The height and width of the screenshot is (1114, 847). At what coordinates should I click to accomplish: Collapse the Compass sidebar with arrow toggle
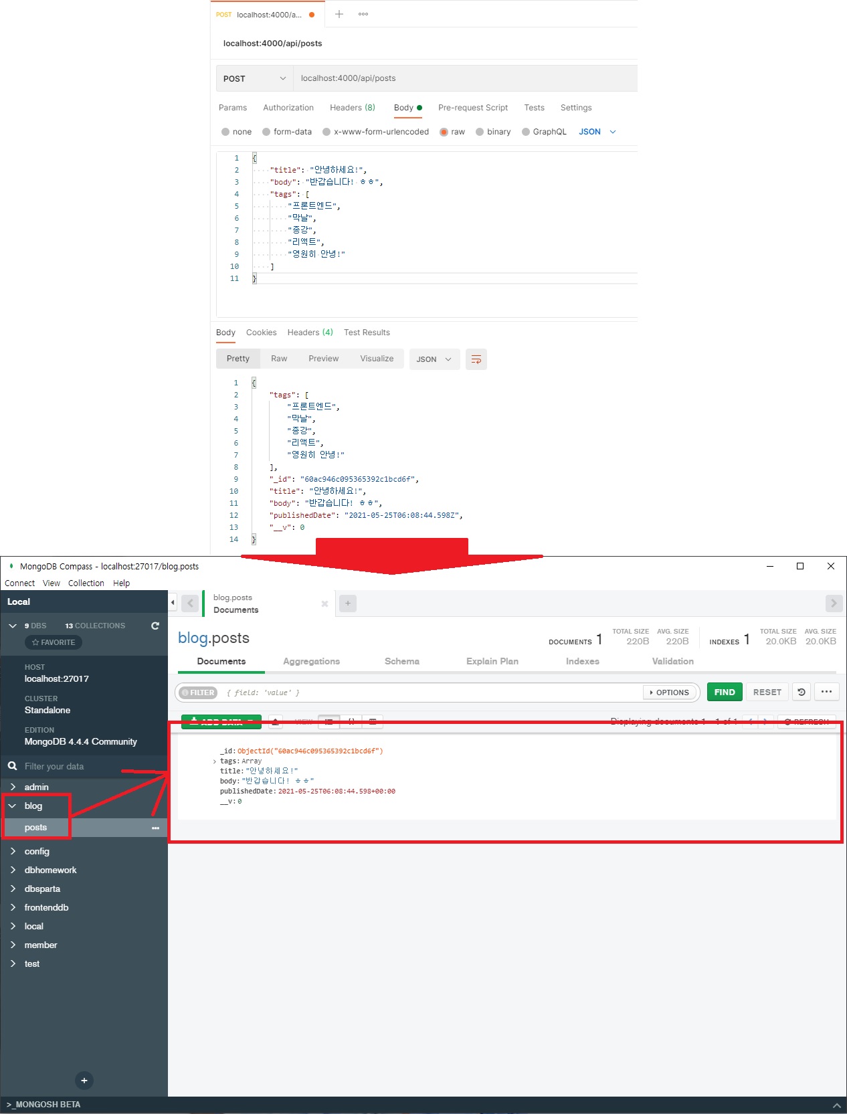tap(173, 603)
